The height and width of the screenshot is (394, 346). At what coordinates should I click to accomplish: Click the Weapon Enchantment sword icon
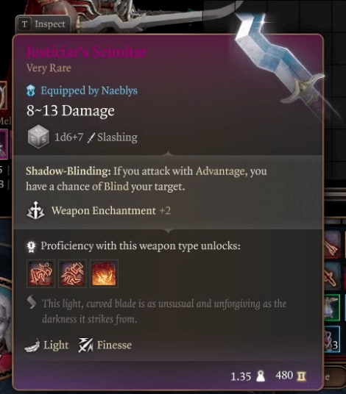click(x=36, y=210)
